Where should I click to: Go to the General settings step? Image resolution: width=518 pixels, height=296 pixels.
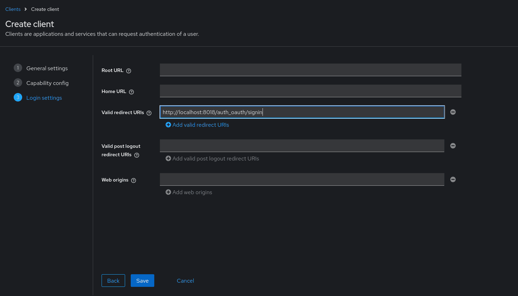[47, 68]
